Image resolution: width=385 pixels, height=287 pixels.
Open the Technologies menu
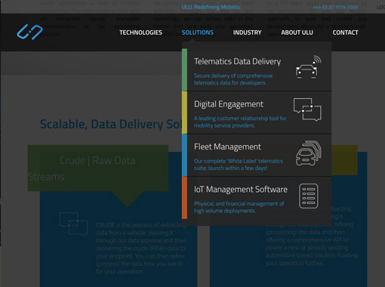click(x=140, y=32)
